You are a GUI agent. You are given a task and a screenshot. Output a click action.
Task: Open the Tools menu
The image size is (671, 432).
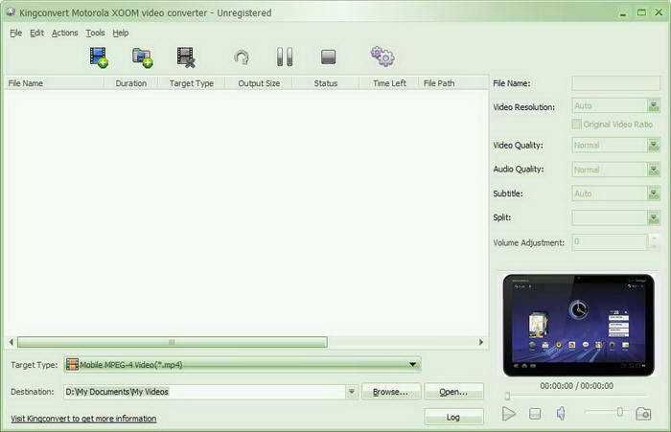pyautogui.click(x=95, y=33)
